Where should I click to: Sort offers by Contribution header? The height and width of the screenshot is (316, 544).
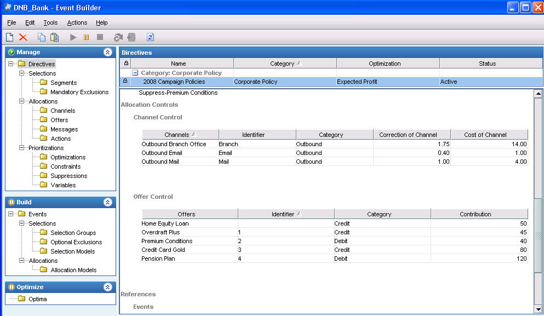coord(479,214)
